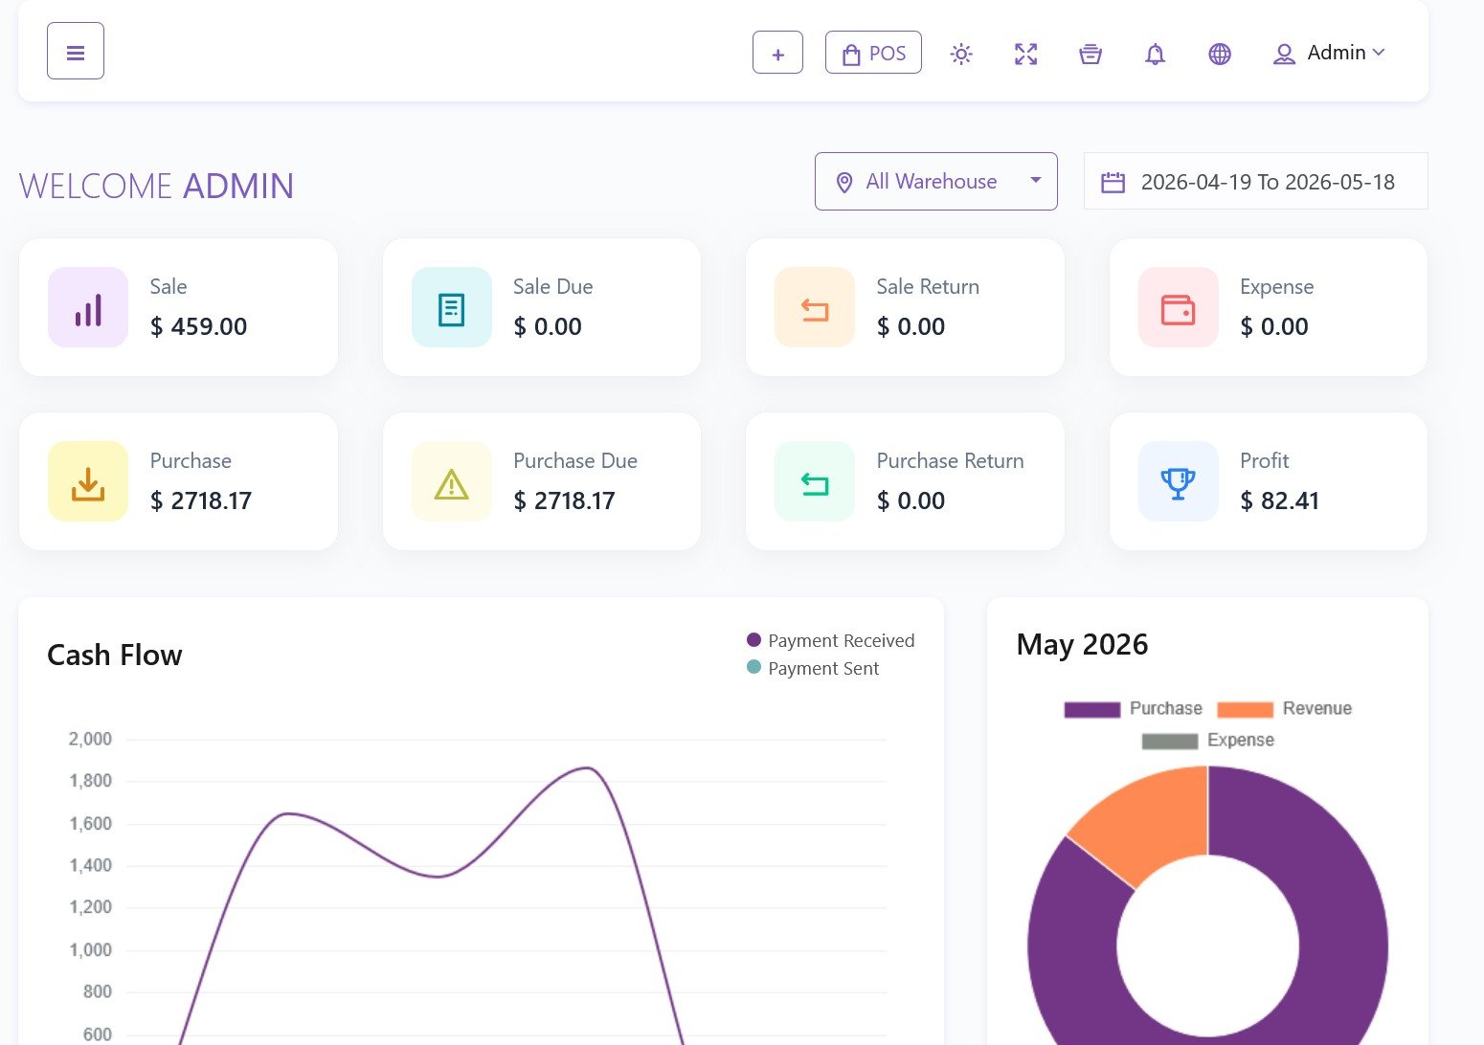Viewport: 1484px width, 1045px height.
Task: Open the All Warehouse dropdown
Action: tap(935, 181)
